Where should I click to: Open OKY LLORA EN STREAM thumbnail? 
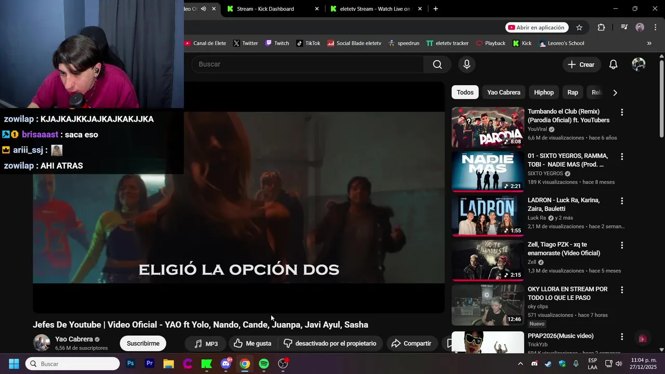488,305
